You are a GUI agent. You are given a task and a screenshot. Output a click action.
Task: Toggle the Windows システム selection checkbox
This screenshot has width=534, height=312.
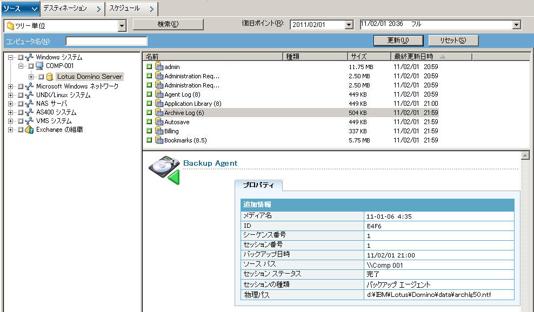pos(21,57)
